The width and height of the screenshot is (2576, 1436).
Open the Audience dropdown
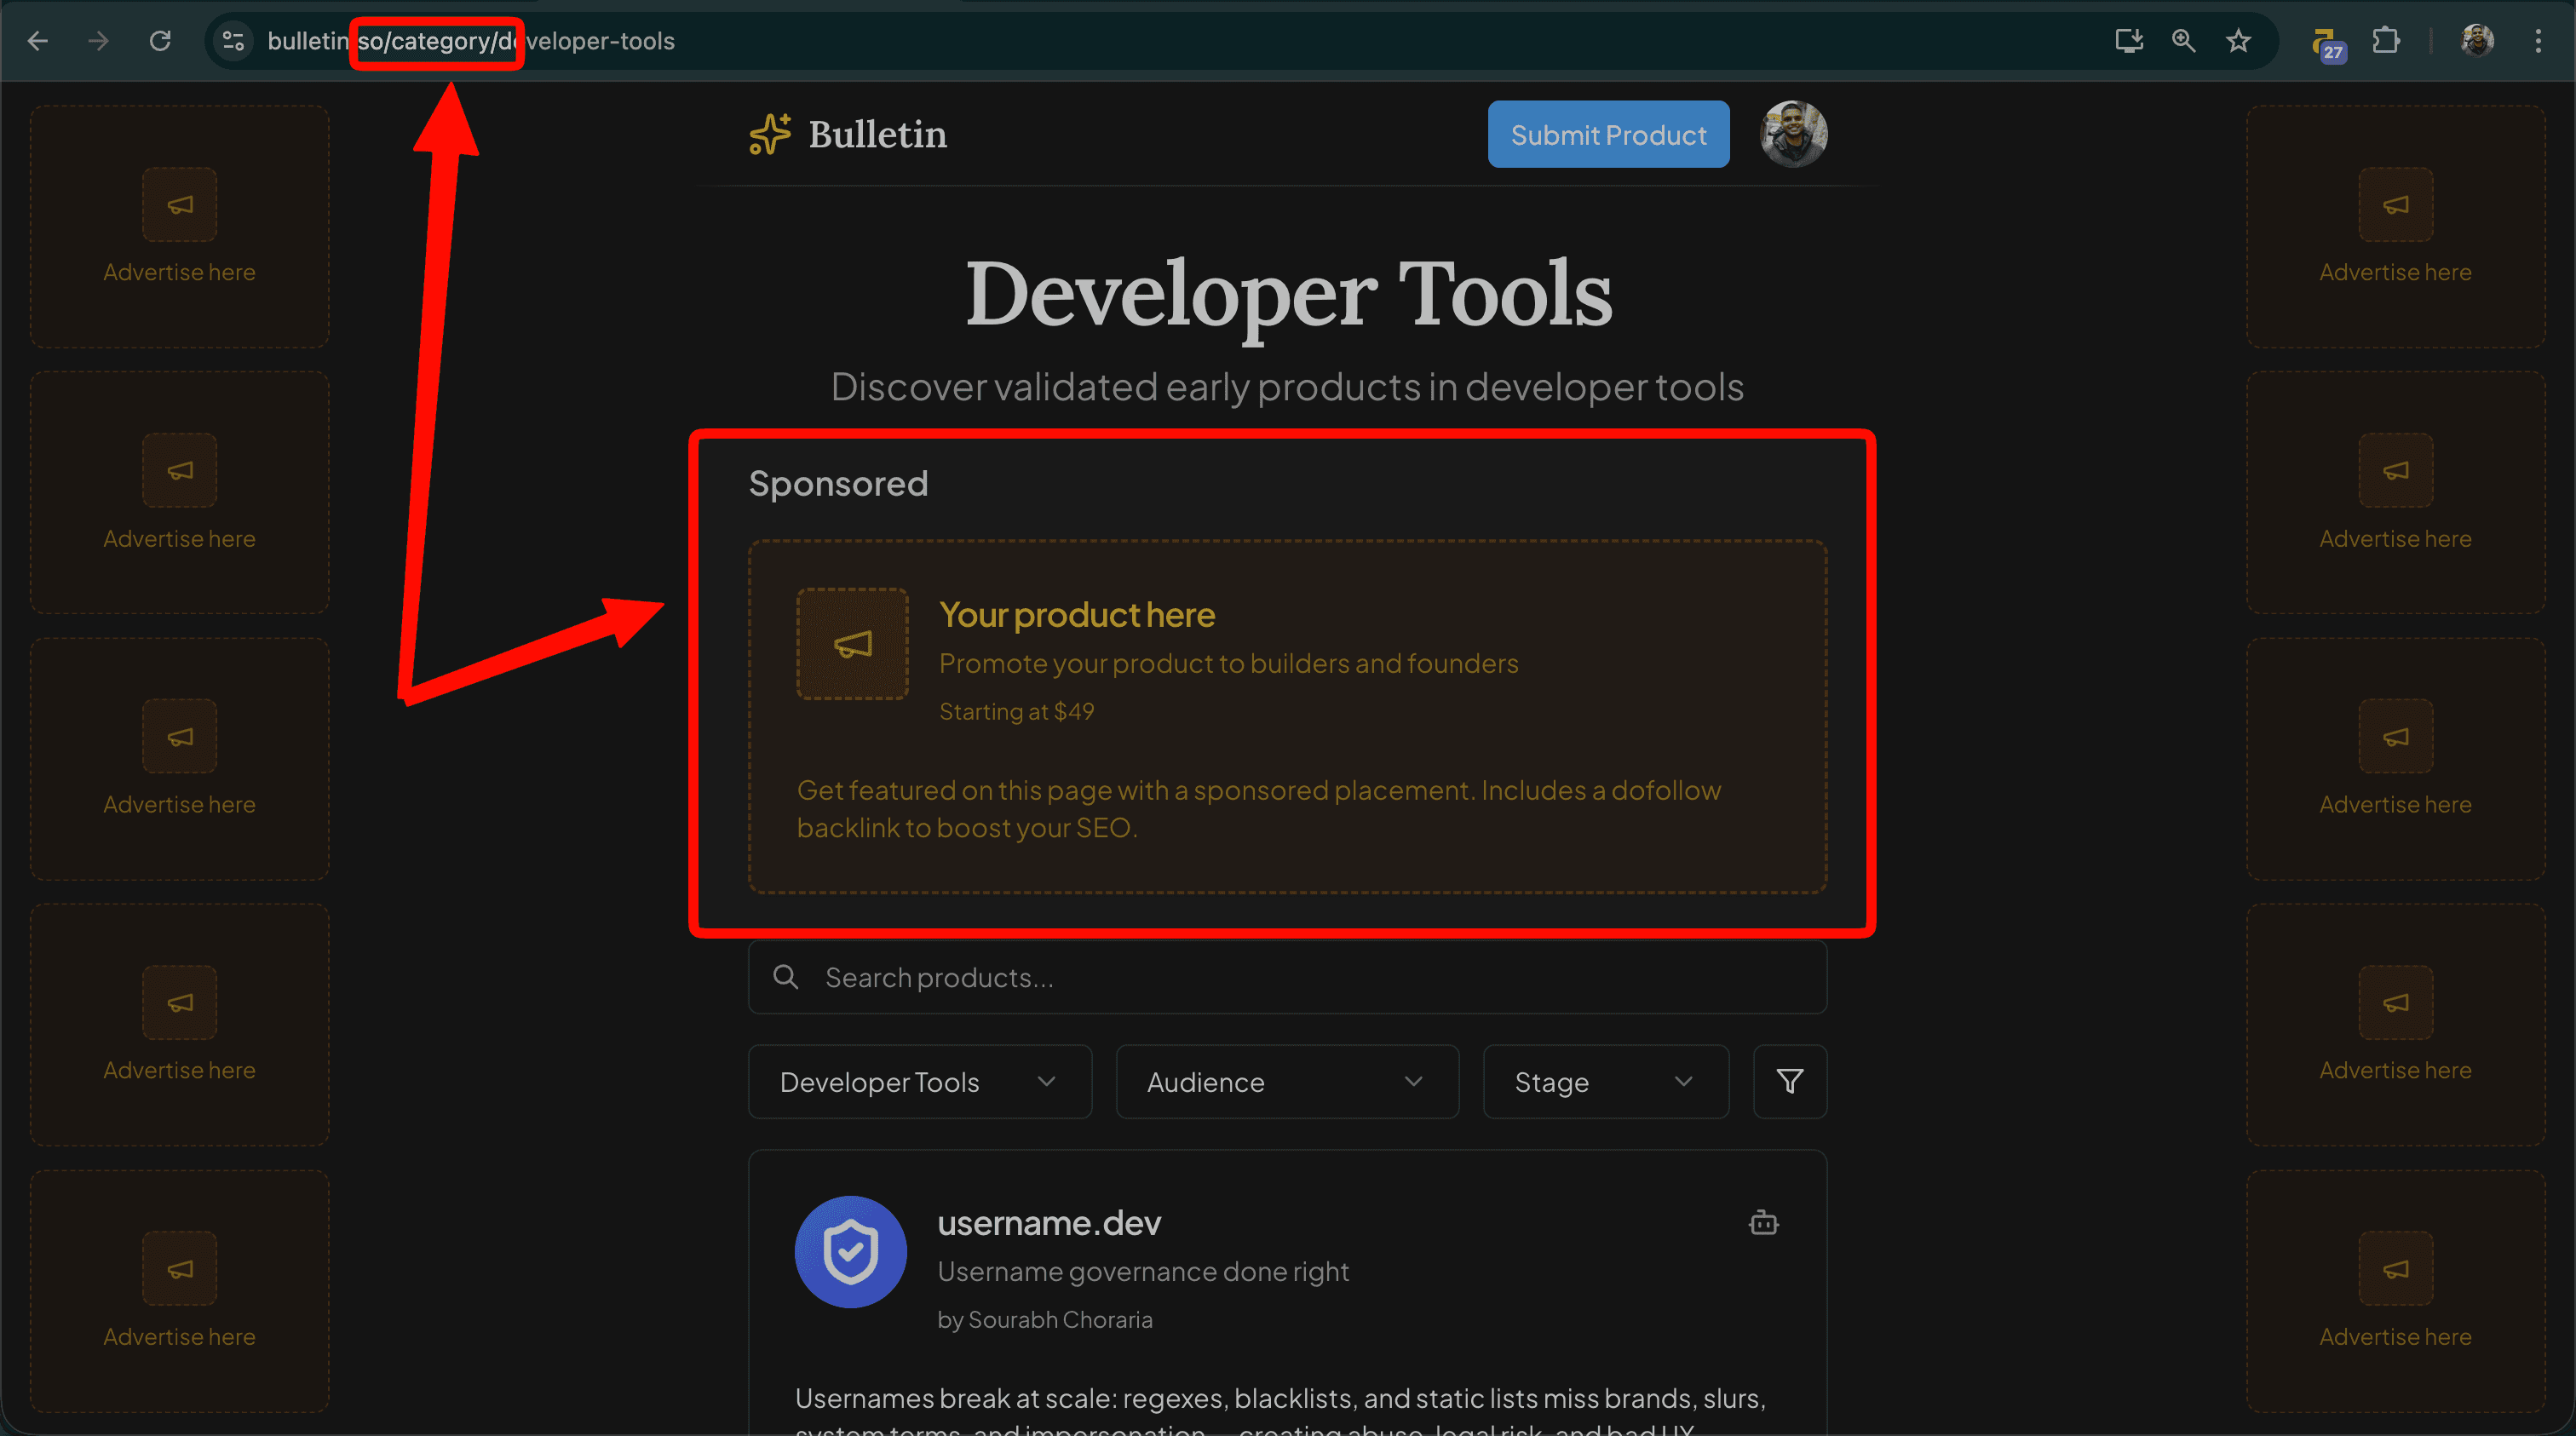coord(1286,1081)
